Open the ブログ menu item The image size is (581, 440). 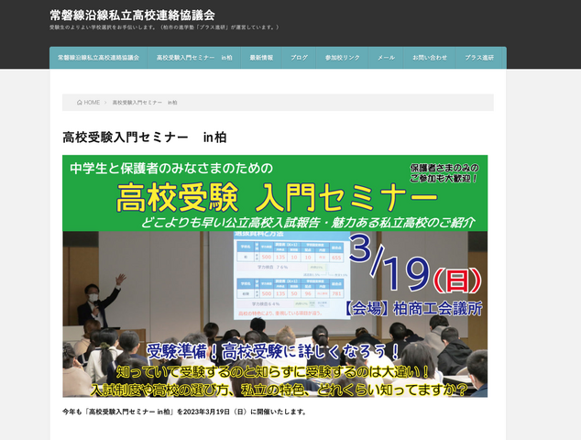pos(299,58)
